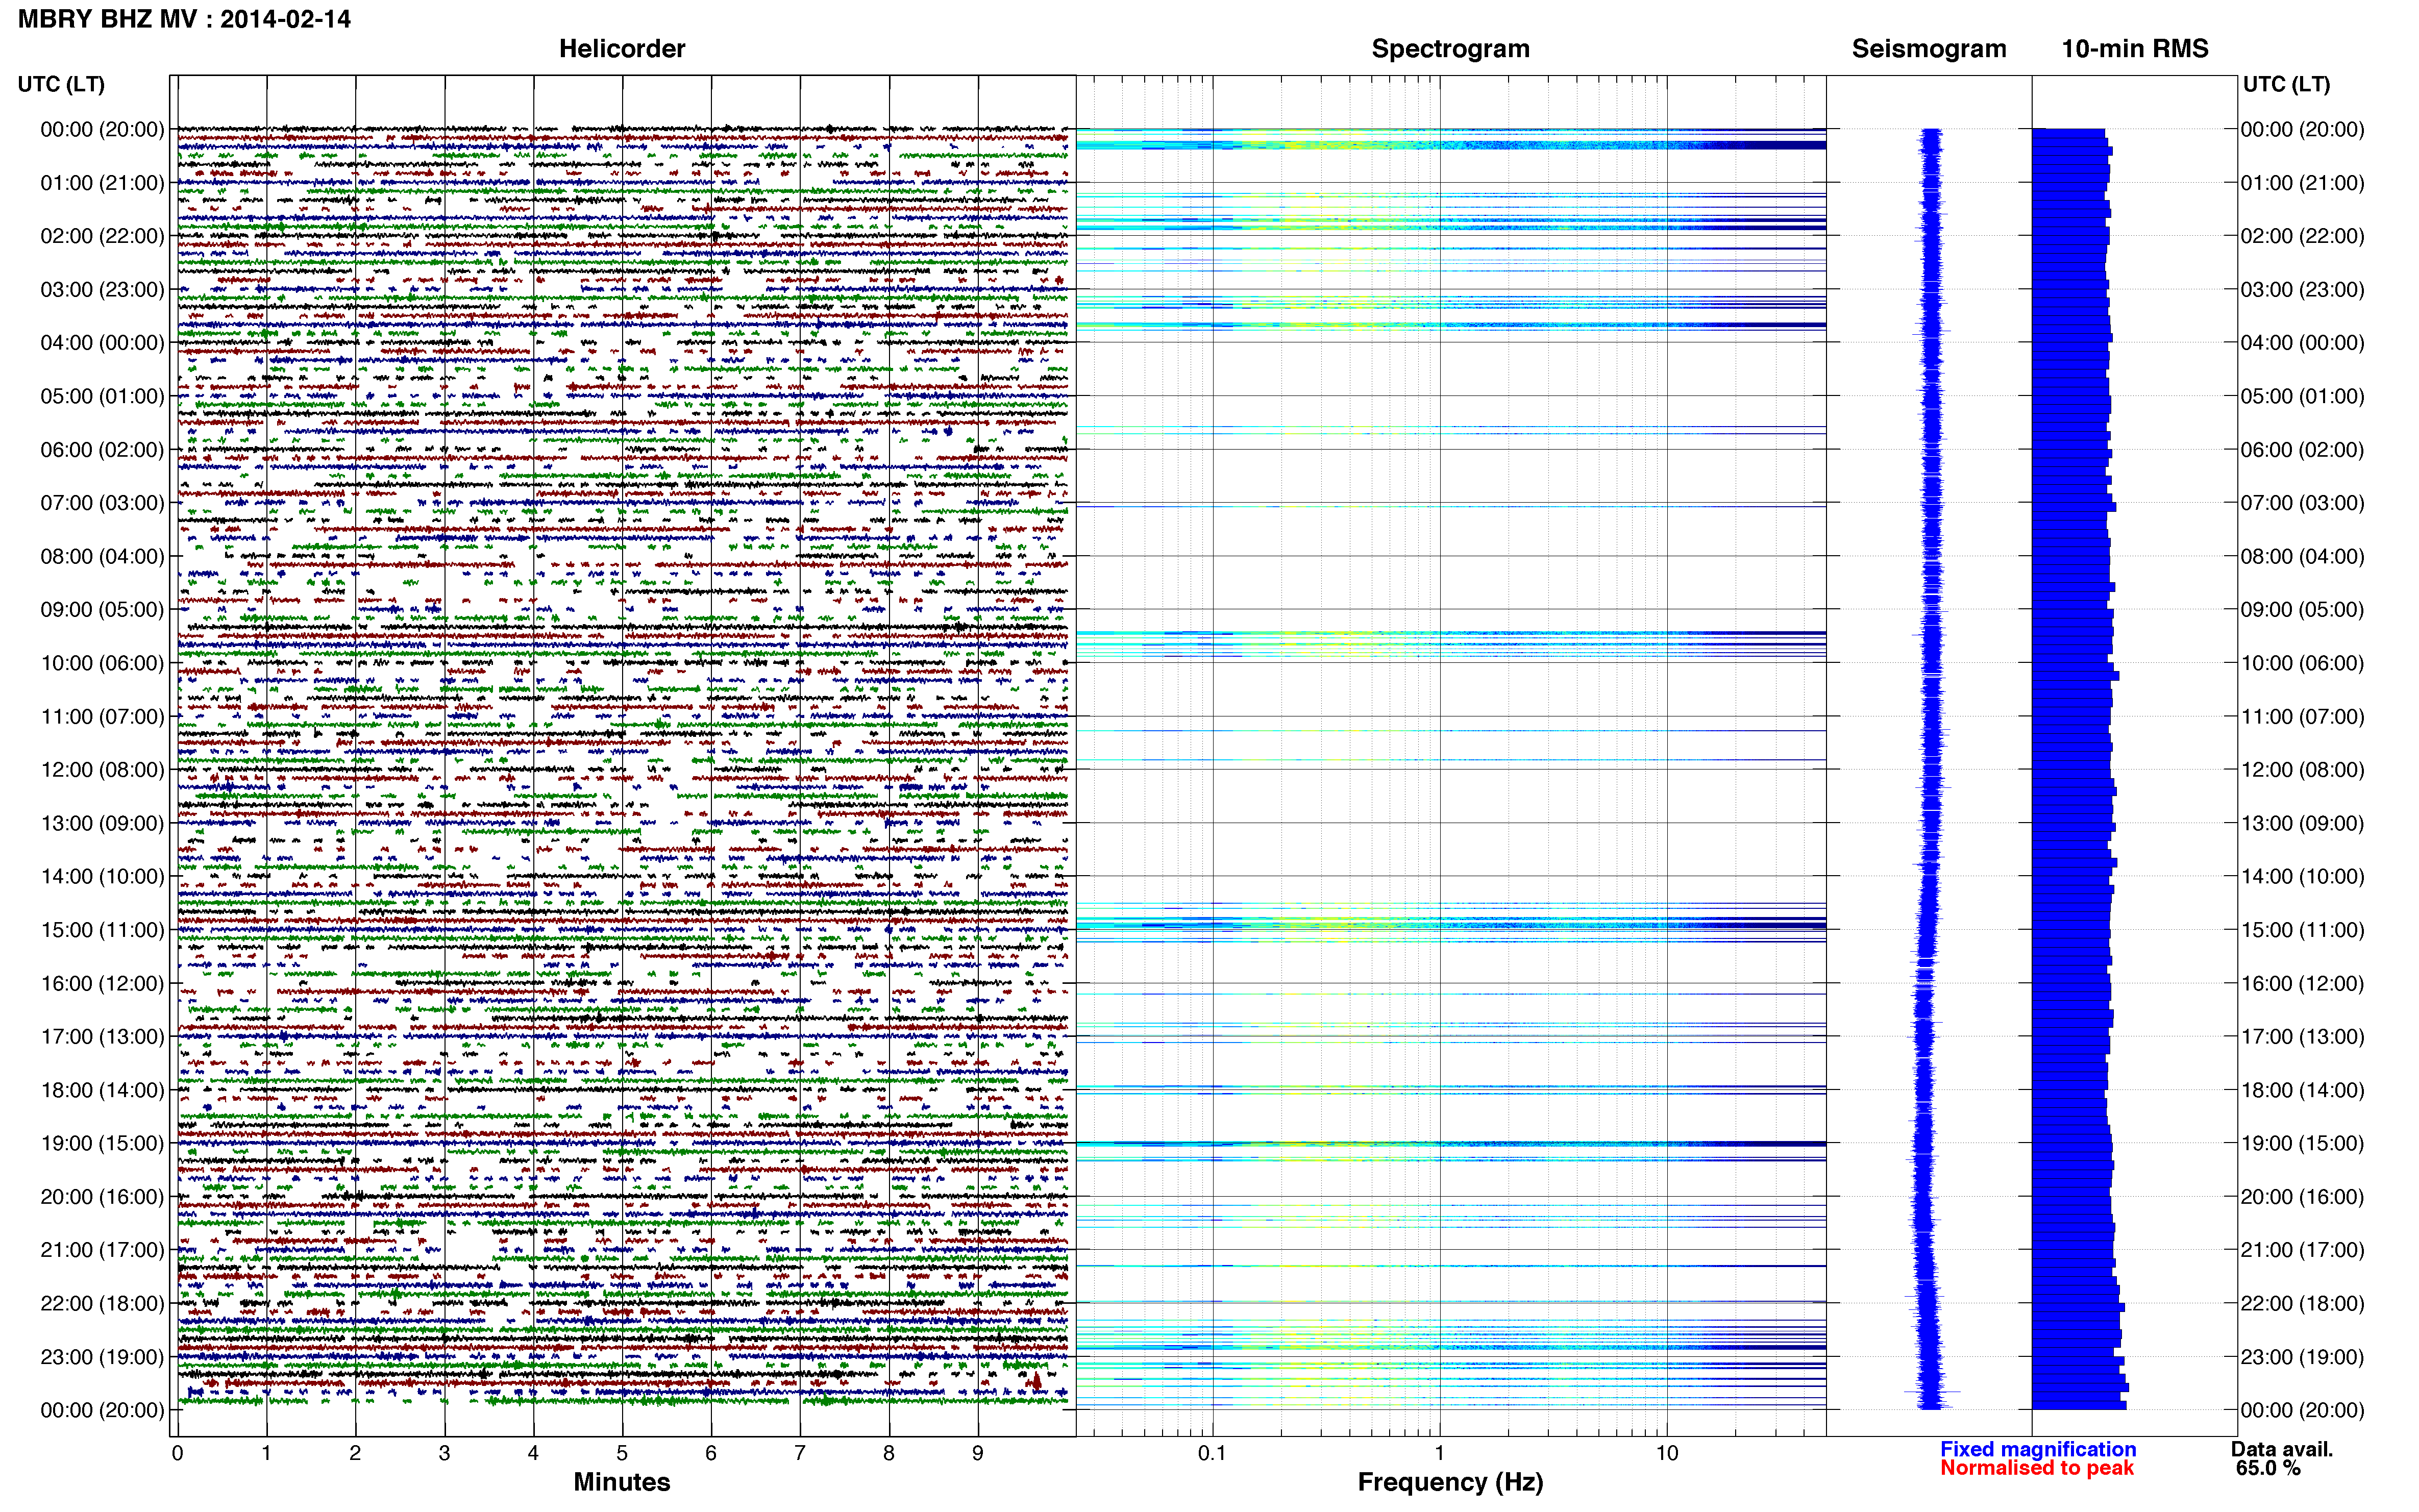This screenshot has width=2419, height=1512.
Task: Click the 5 tick on the Minutes axis
Action: tap(622, 1453)
